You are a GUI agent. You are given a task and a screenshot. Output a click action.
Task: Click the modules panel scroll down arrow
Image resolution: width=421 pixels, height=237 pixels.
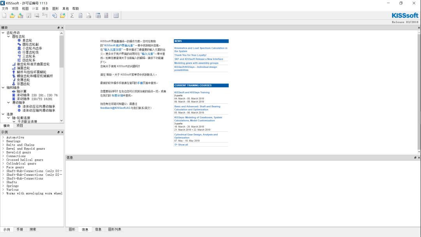(x=62, y=121)
